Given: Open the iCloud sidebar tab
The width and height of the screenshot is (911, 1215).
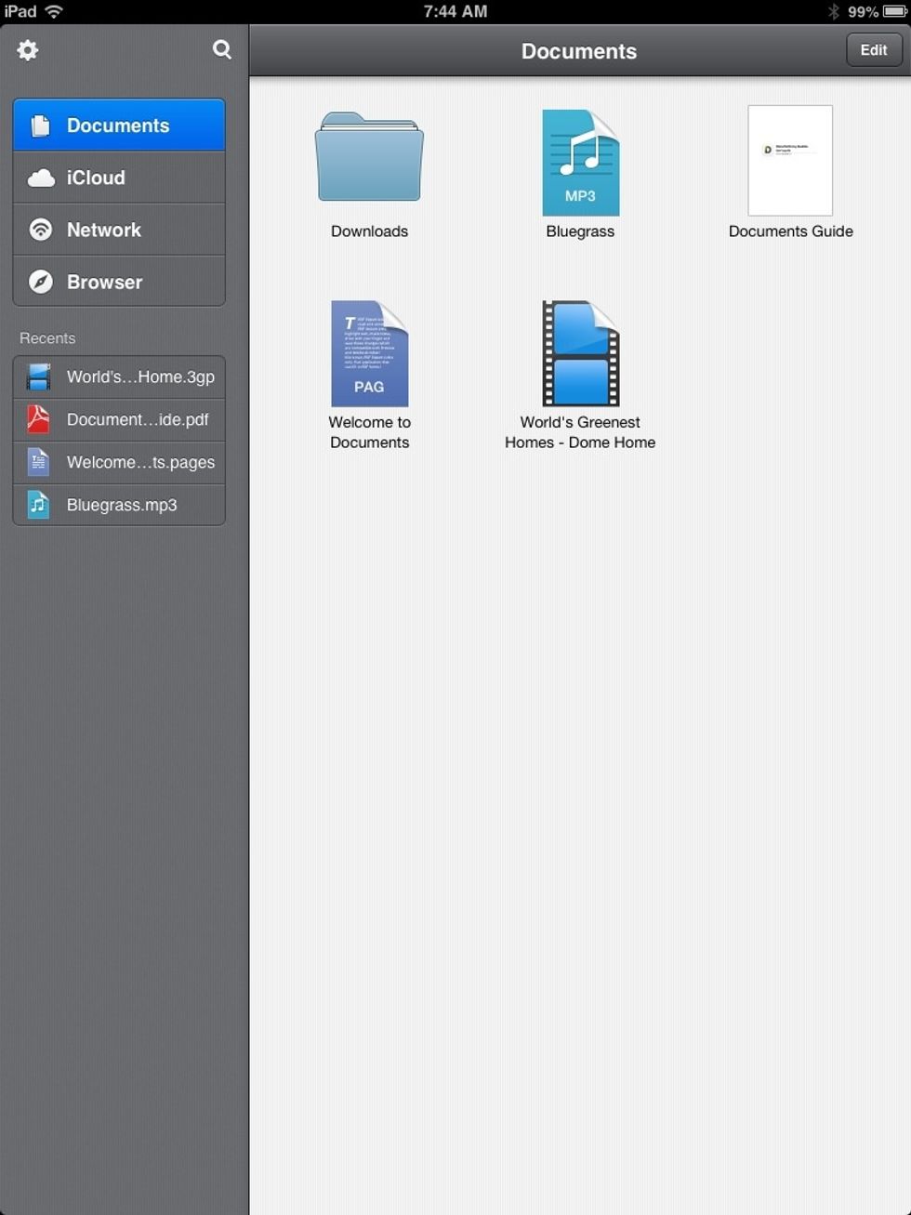Looking at the screenshot, I should (119, 178).
